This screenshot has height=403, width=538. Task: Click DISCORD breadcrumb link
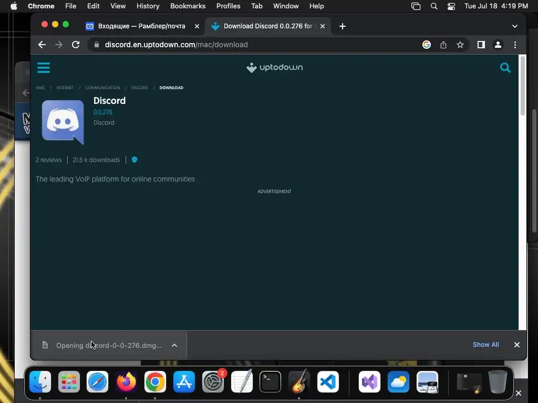[x=140, y=88]
